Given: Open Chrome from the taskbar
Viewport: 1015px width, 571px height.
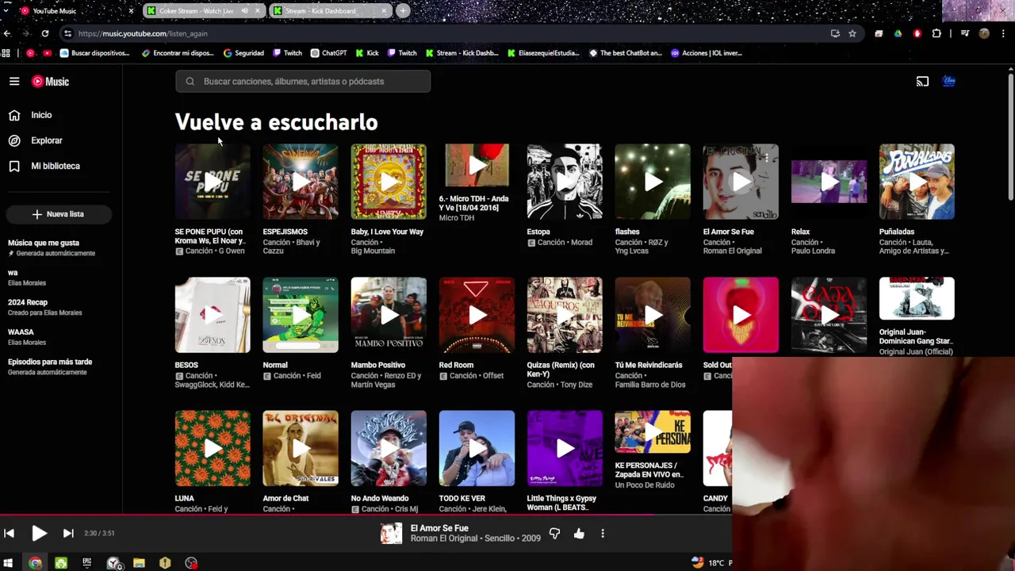Looking at the screenshot, I should 35,563.
